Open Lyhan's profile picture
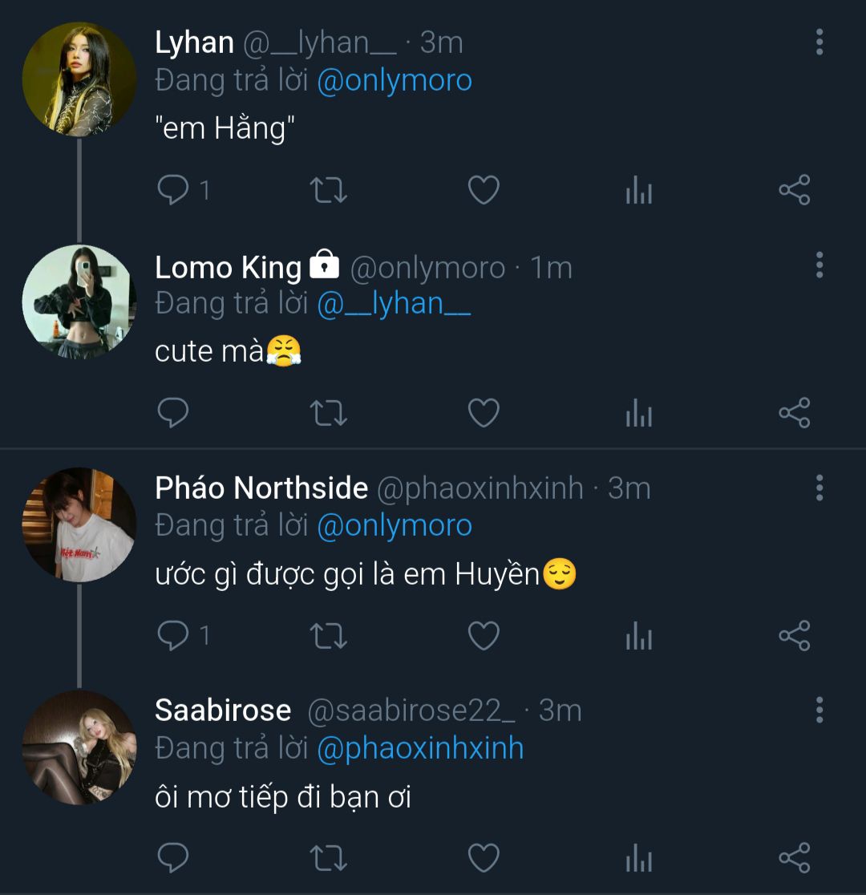Screen dimensions: 866x895 [79, 79]
